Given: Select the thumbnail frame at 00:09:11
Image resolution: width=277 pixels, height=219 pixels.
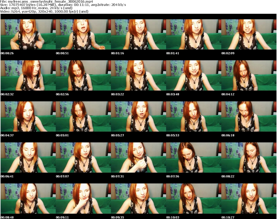Looking at the screenshot, I should (x=83, y=198).
